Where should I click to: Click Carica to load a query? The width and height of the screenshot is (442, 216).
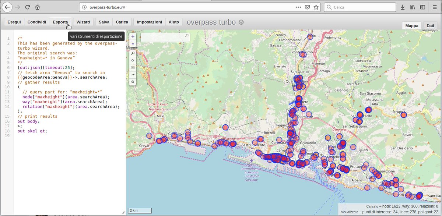pyautogui.click(x=122, y=22)
